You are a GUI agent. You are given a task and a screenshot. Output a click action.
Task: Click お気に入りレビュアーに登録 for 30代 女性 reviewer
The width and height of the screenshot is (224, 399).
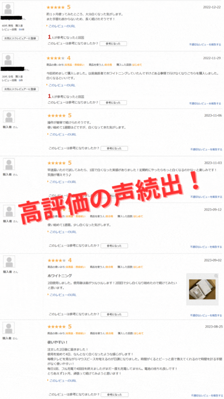tap(20, 89)
